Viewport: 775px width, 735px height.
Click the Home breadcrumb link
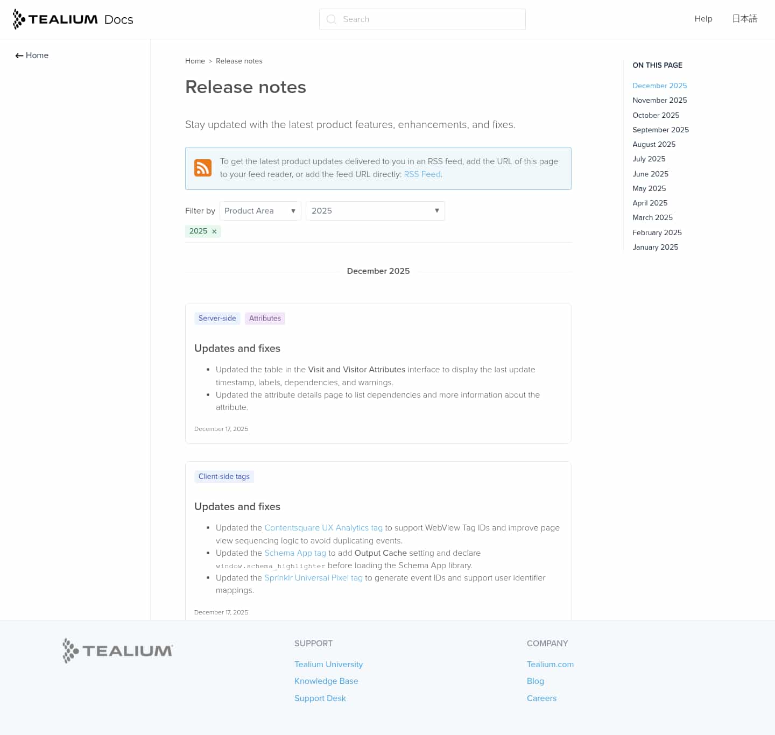pyautogui.click(x=195, y=61)
